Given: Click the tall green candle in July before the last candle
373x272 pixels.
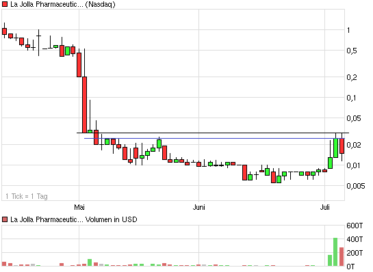Looking at the screenshot, I should pos(335,148).
